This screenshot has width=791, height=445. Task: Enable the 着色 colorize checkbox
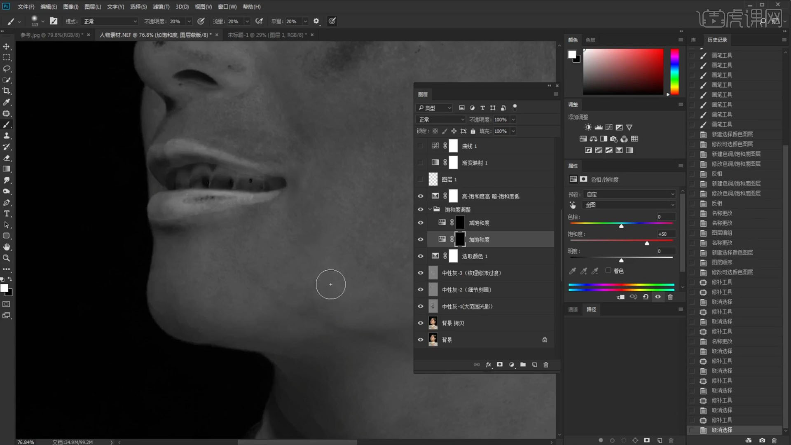click(608, 271)
